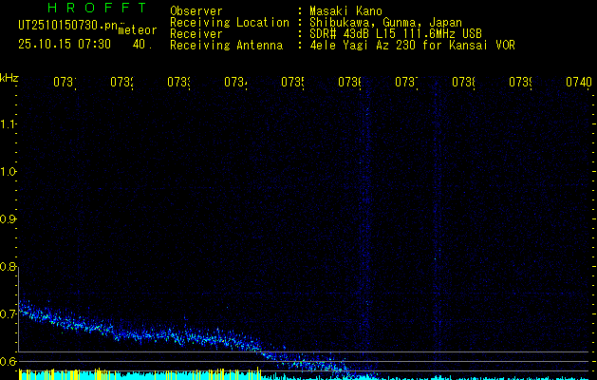Click the HROFFT title text
This screenshot has width=597, height=380.
[x=97, y=9]
